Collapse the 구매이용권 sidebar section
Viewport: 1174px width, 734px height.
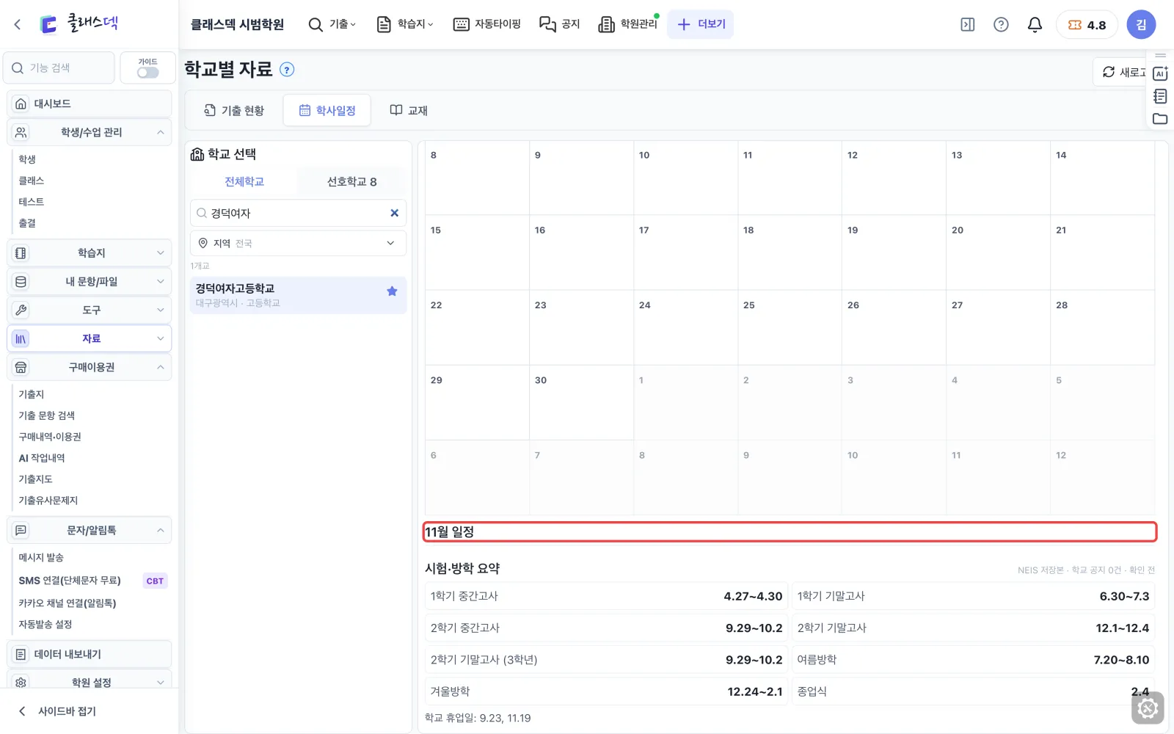[x=90, y=367]
